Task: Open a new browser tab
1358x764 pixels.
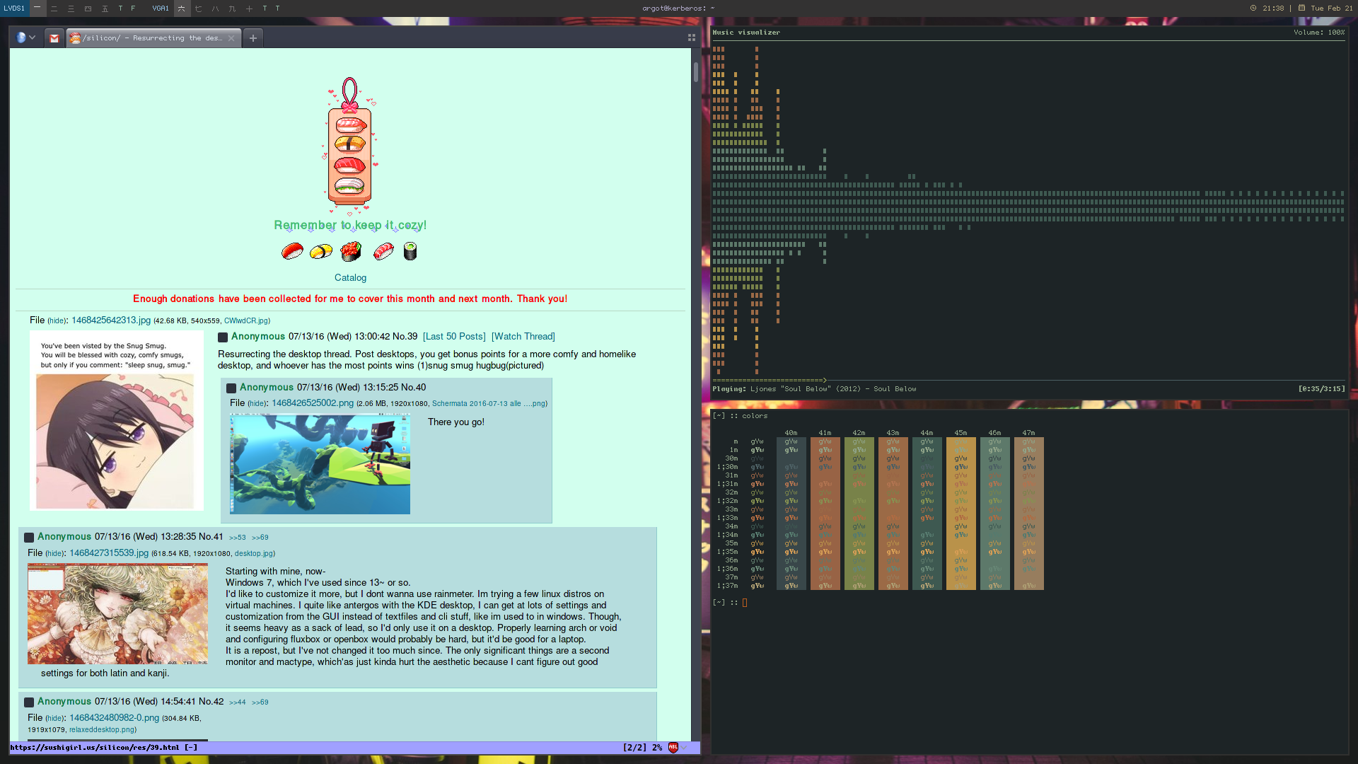Action: pos(253,38)
